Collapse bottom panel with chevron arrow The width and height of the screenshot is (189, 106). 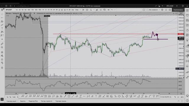[178, 101]
